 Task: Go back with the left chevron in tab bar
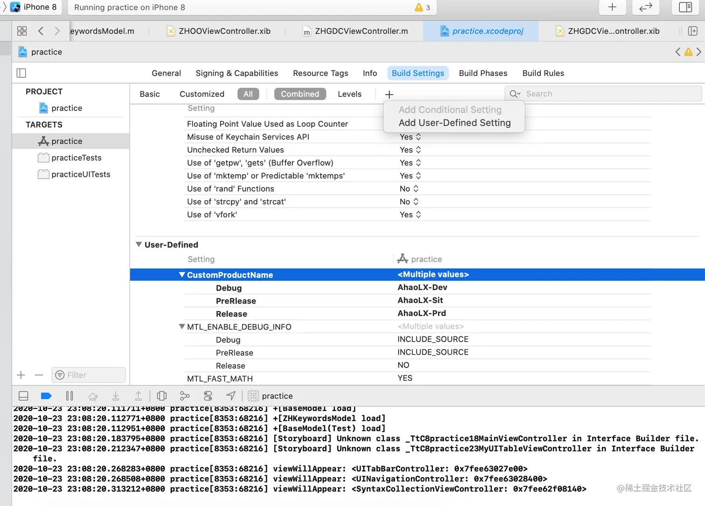(41, 31)
